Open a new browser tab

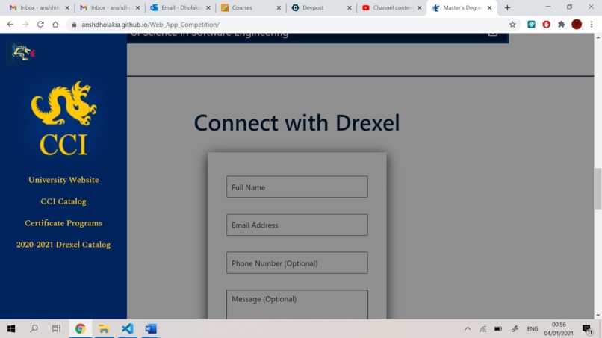[x=507, y=7]
